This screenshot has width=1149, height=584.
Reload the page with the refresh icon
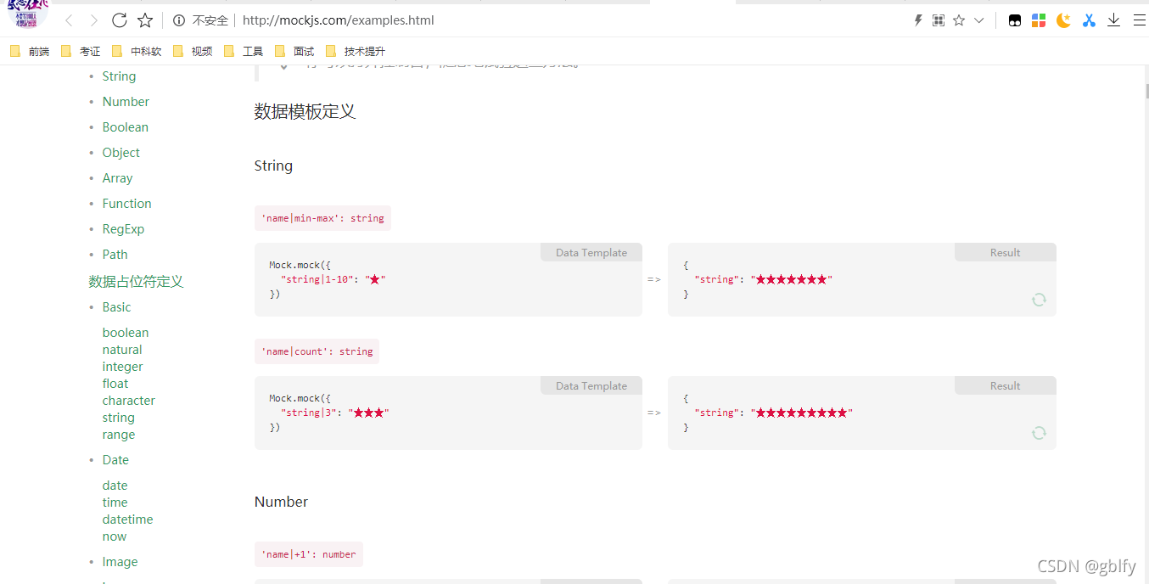[x=120, y=20]
